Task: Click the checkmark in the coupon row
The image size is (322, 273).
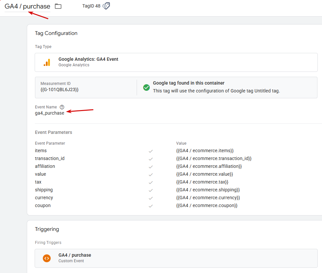Action: (151, 206)
